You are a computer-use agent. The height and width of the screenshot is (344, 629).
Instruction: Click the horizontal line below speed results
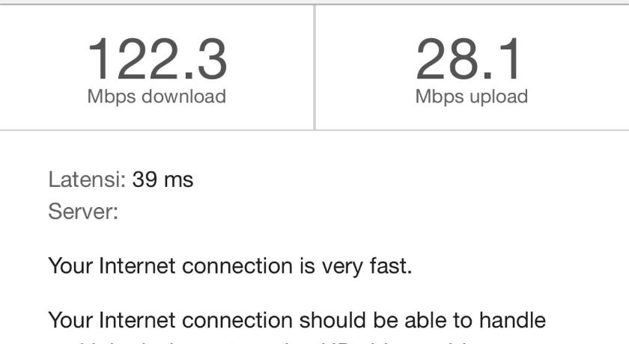coord(314,130)
